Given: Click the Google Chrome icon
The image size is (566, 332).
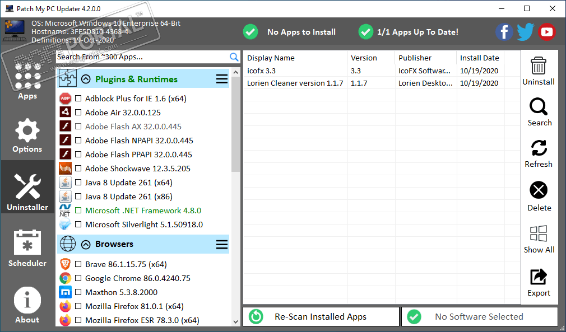Looking at the screenshot, I should [x=66, y=278].
